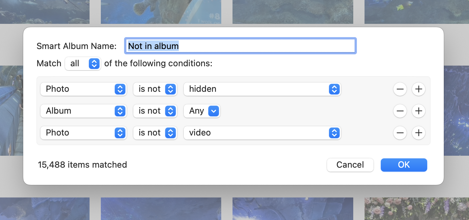Add condition after the video row
Image resolution: width=469 pixels, height=220 pixels.
point(419,133)
